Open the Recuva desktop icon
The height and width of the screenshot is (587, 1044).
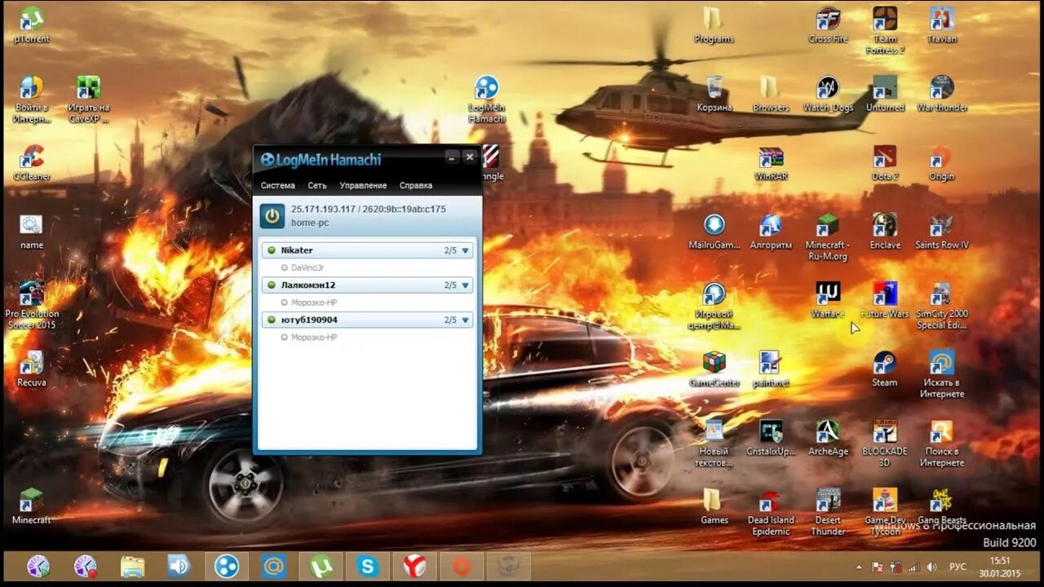(x=32, y=369)
